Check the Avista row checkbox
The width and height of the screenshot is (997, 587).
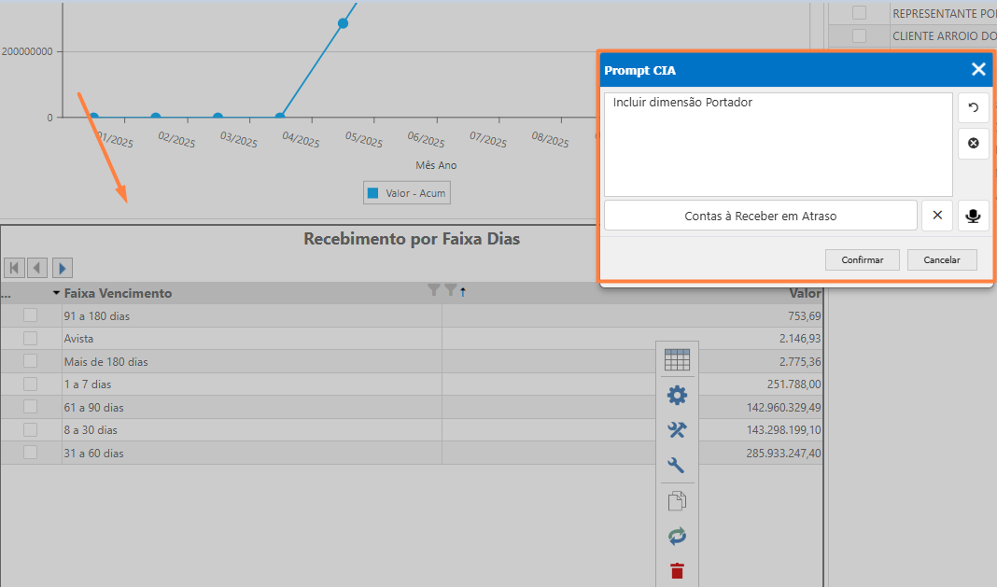pos(30,338)
